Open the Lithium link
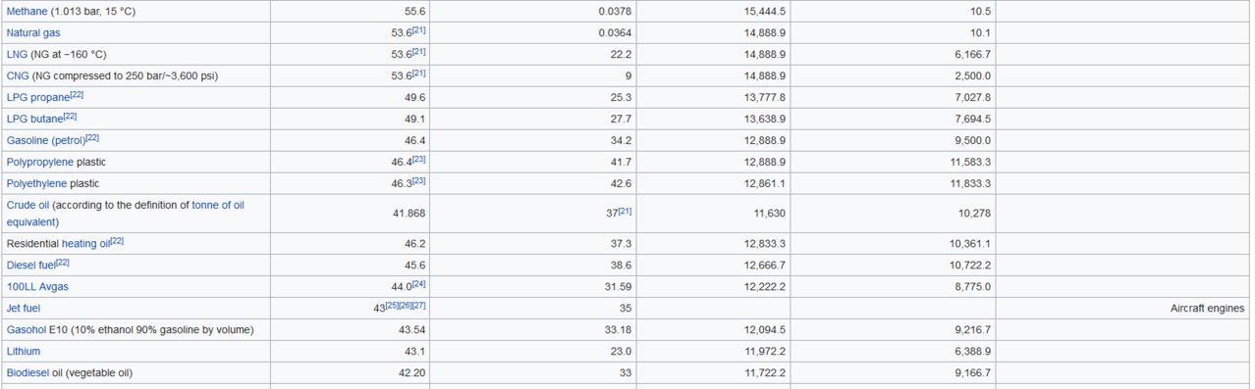The height and width of the screenshot is (389, 1255). tap(24, 352)
